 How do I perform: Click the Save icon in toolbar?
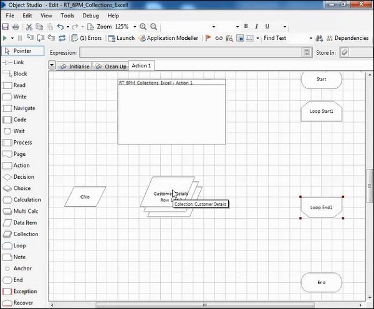6,27
